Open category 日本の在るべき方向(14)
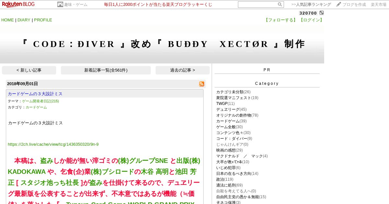This screenshot has height=204, width=389. point(237,174)
